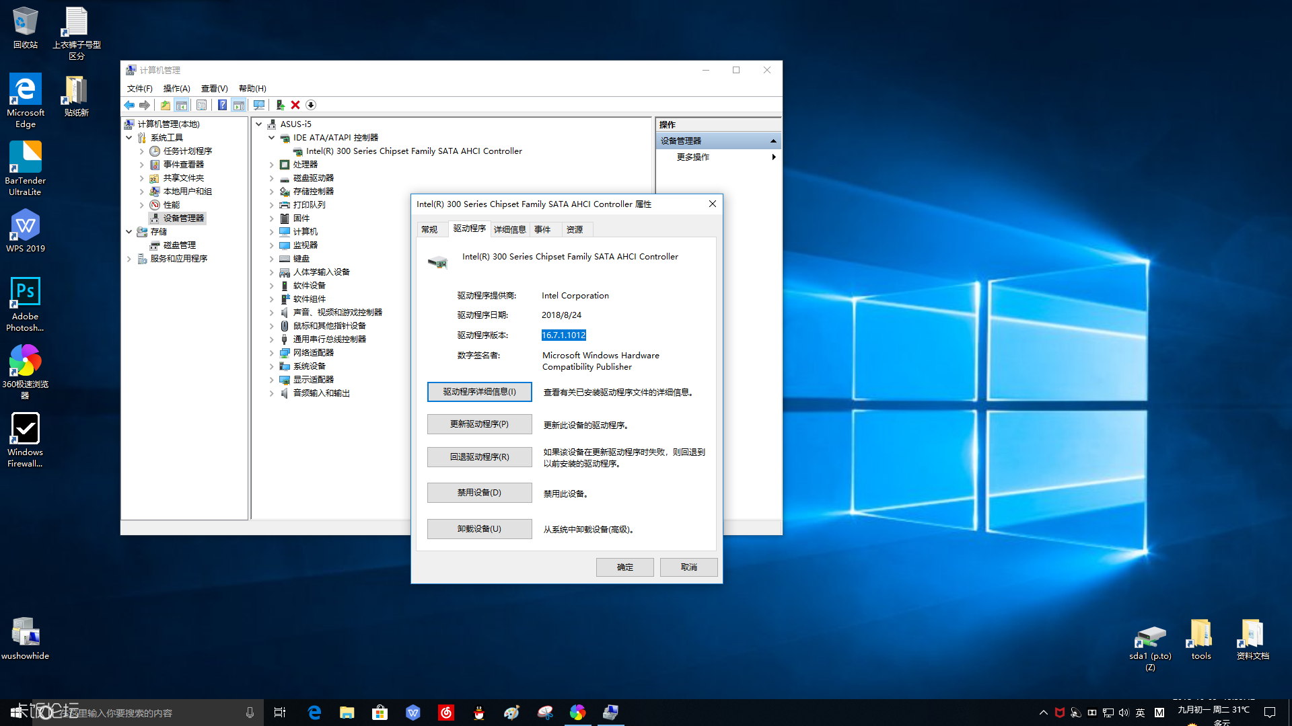
Task: Click Update device driver toolbar icon
Action: [280, 105]
